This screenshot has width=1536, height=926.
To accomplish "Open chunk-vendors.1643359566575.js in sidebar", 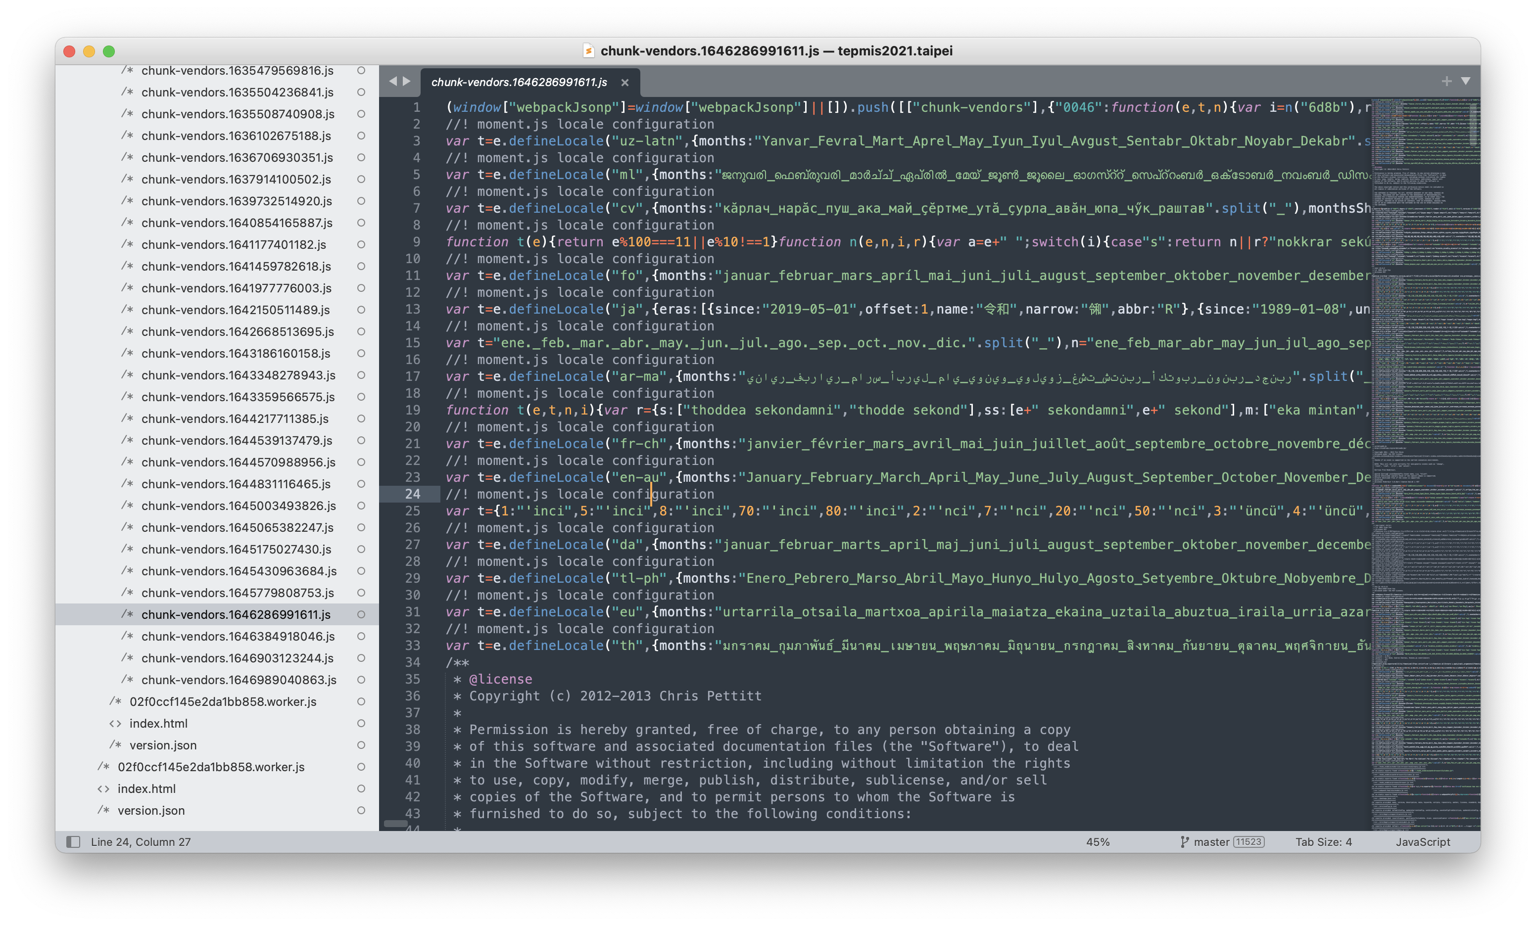I will click(x=238, y=397).
